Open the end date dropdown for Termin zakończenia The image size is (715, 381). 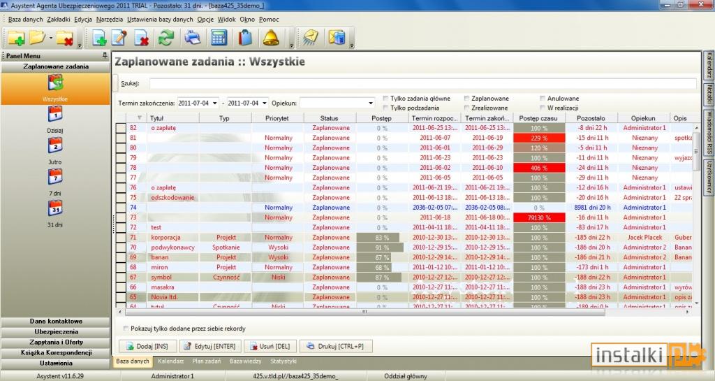[x=265, y=103]
